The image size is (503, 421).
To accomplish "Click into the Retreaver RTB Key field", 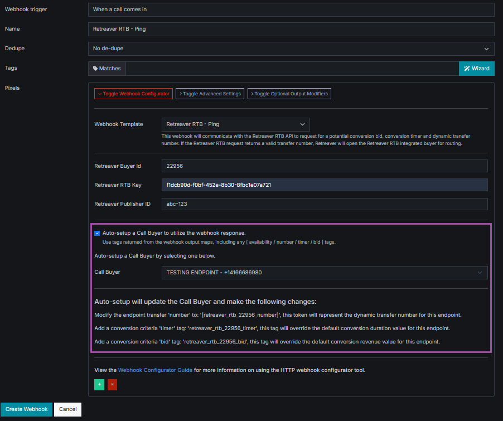I will 324,185.
